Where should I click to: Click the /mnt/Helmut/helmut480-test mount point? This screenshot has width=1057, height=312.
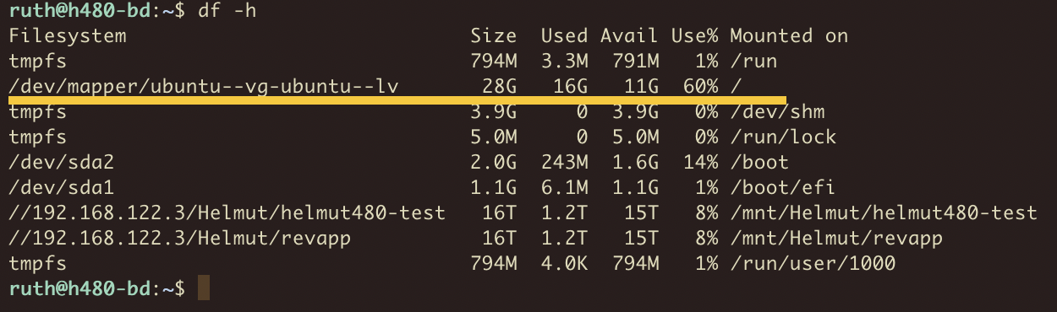[884, 212]
